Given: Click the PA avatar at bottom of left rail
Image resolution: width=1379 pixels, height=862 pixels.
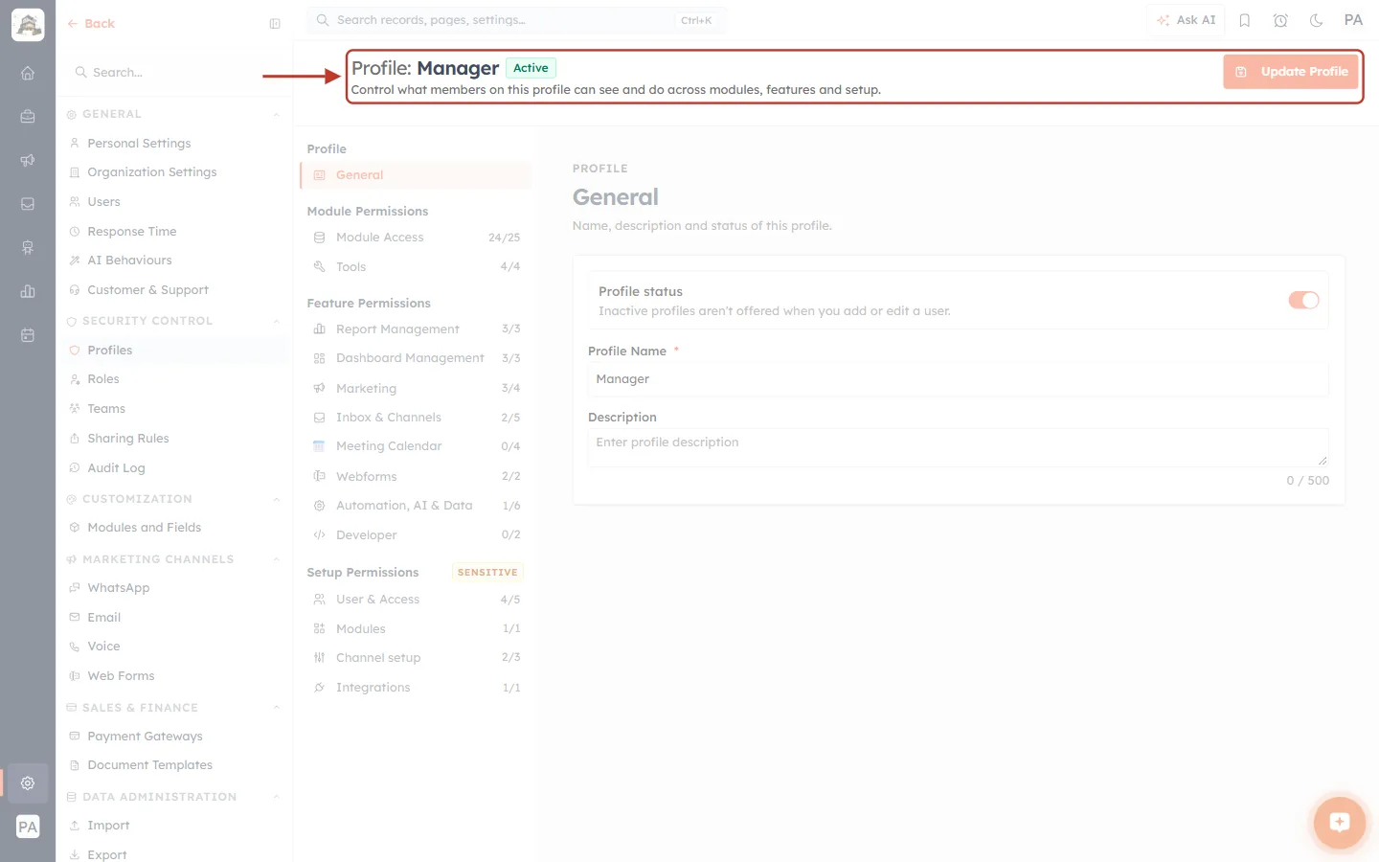Looking at the screenshot, I should click(x=28, y=828).
